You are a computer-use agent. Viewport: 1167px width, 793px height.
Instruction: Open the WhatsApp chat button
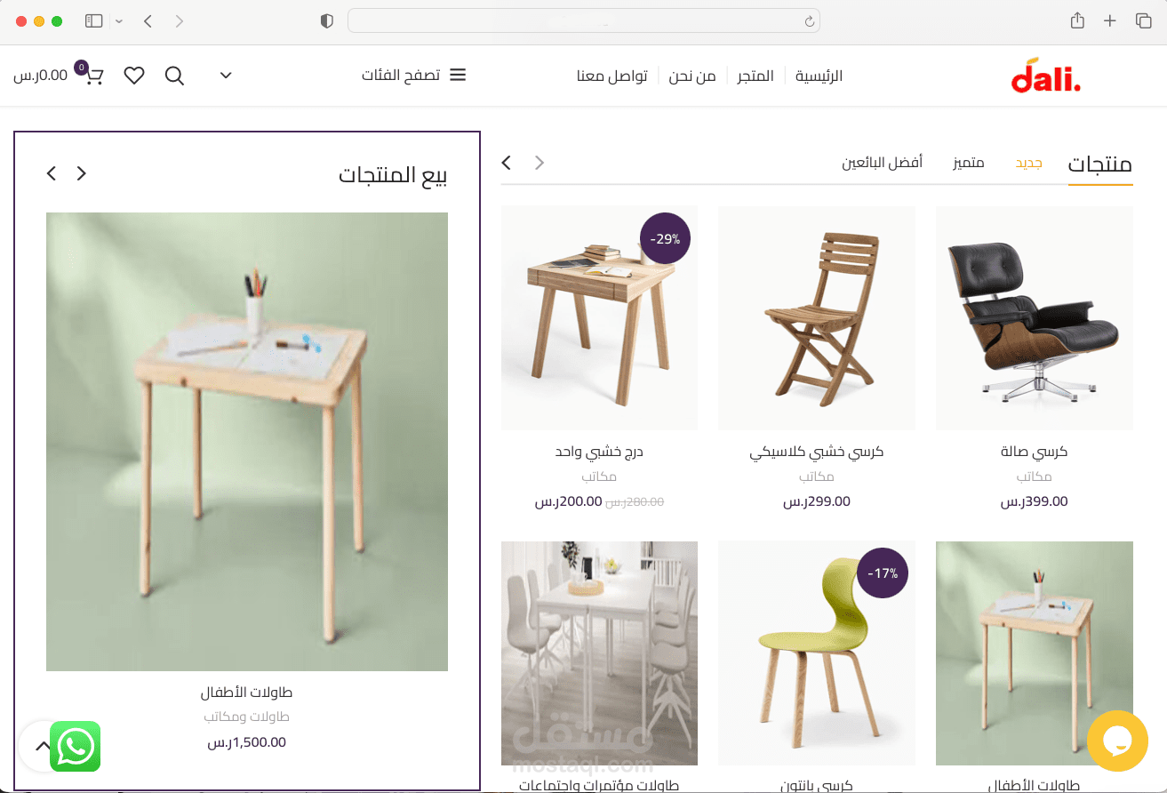pos(75,746)
